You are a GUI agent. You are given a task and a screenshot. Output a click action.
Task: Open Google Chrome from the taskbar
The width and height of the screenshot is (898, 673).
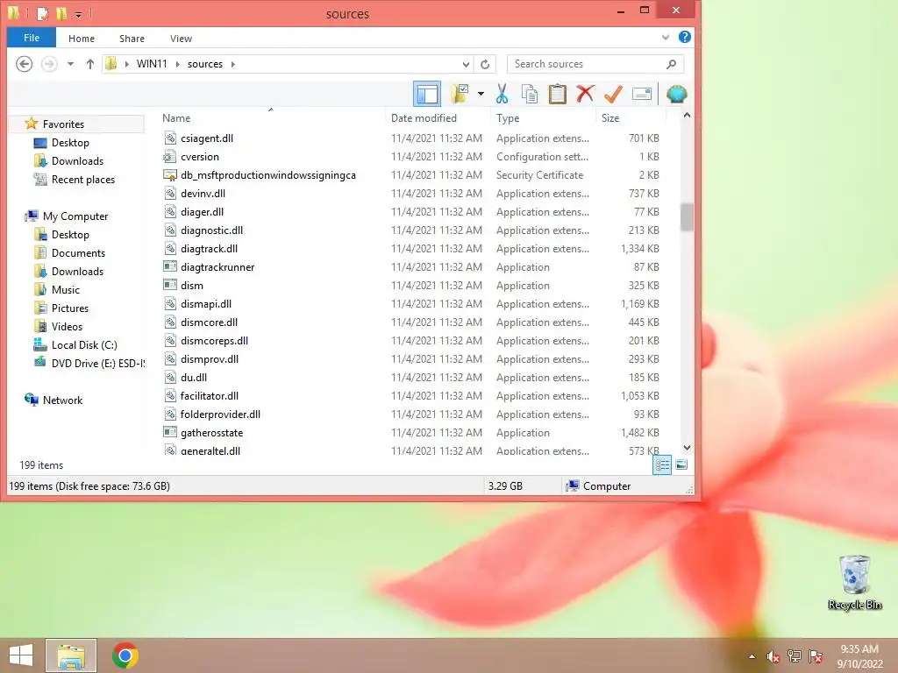coord(125,655)
